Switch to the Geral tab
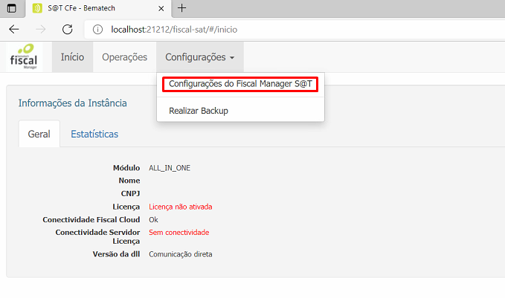The width and height of the screenshot is (505, 298). [x=39, y=134]
